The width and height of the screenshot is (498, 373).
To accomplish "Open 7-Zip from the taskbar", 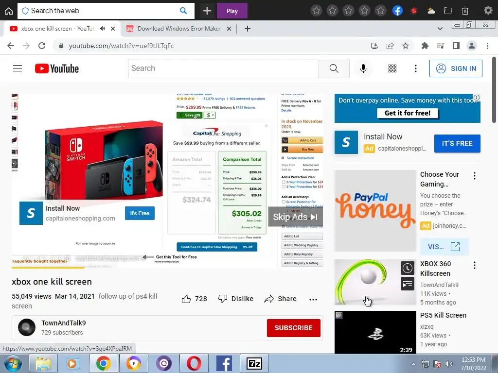I will coord(254,363).
